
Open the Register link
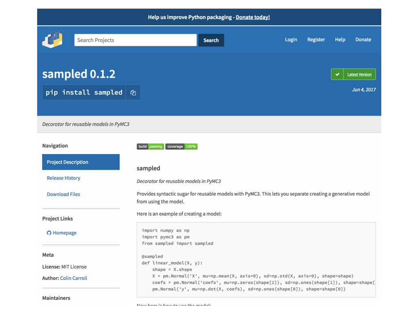point(316,40)
